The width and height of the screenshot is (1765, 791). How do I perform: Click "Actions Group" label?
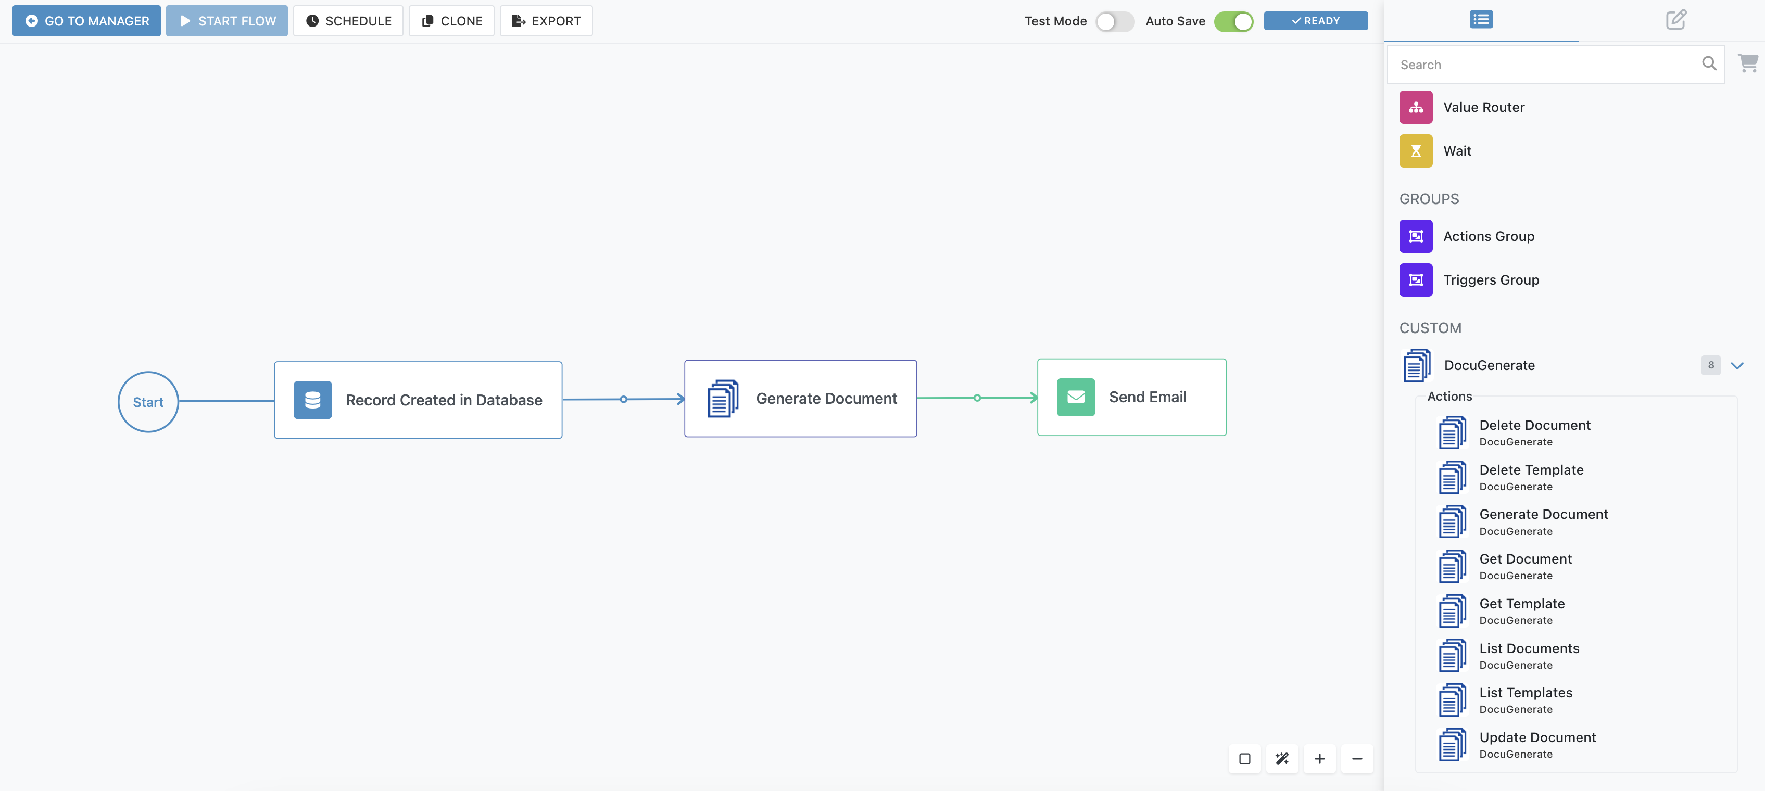click(x=1488, y=236)
